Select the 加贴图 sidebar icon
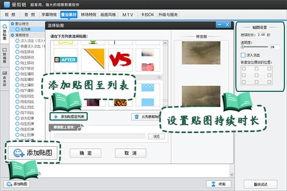 coord(5,32)
